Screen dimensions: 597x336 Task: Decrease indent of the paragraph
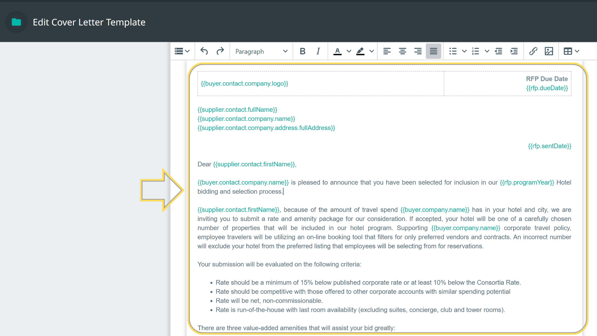(x=498, y=51)
